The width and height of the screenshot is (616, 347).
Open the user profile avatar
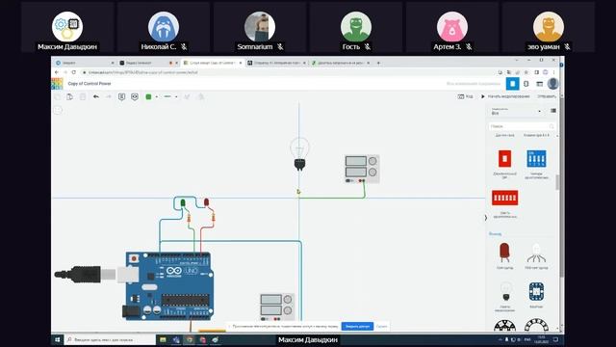coord(552,84)
